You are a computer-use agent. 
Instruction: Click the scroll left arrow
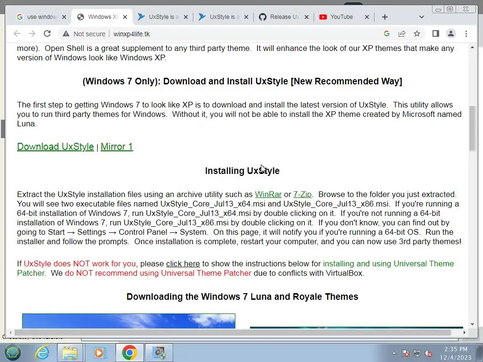10,332
